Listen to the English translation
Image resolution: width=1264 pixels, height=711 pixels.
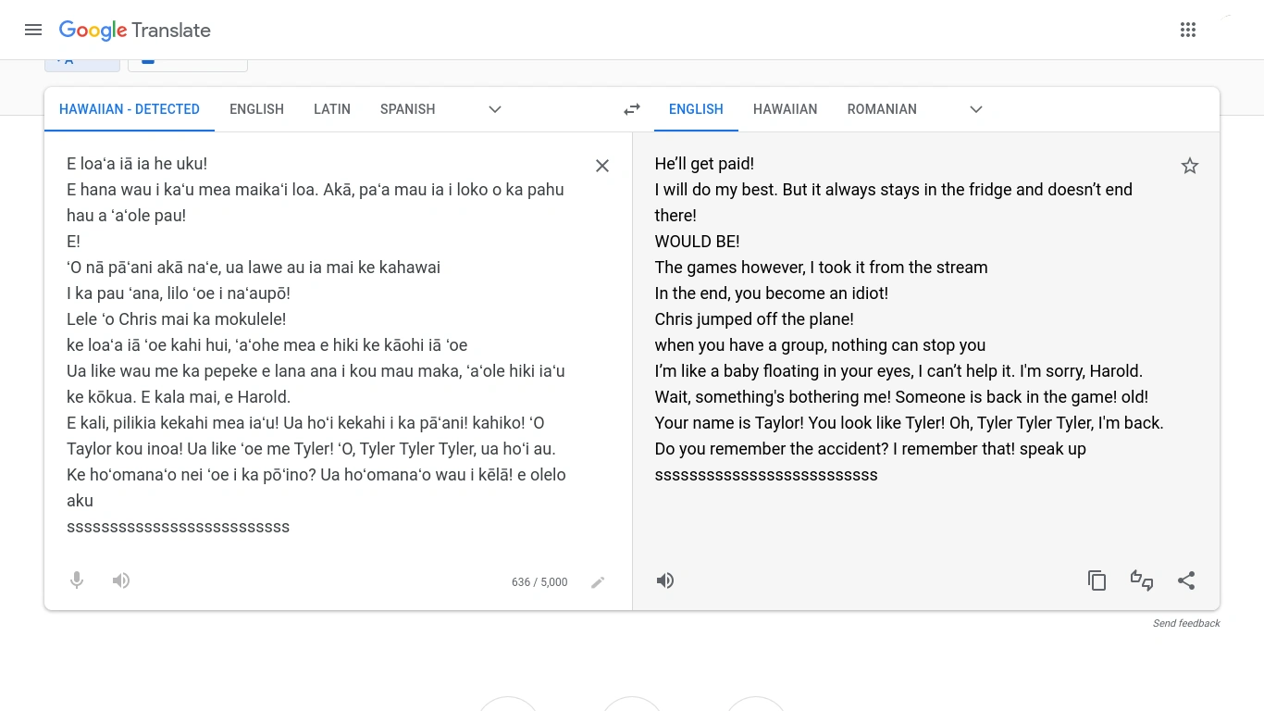coord(665,580)
